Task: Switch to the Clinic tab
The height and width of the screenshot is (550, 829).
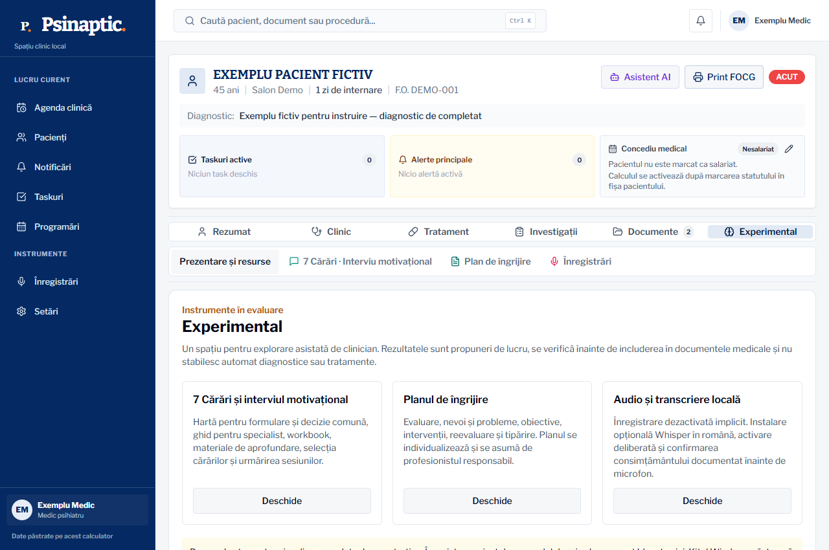Action: [331, 232]
